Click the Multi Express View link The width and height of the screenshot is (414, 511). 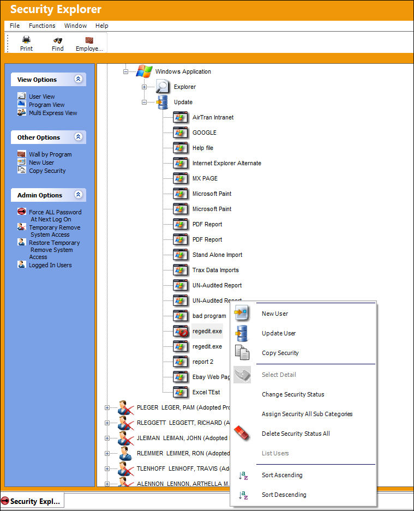pos(53,113)
